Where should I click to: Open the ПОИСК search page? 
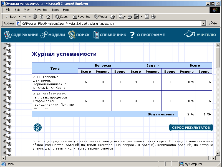[x=79, y=35]
